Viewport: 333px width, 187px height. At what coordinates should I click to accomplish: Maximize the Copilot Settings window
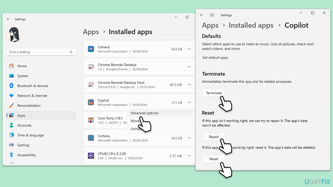coord(312,13)
